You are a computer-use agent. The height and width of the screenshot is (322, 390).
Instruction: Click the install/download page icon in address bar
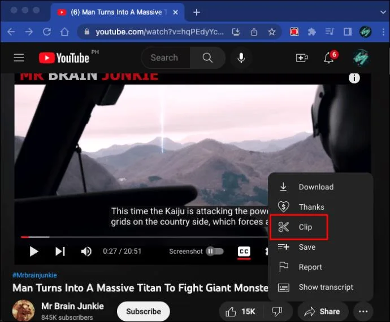(236, 32)
